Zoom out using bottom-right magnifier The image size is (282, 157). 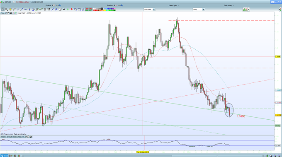(275, 156)
